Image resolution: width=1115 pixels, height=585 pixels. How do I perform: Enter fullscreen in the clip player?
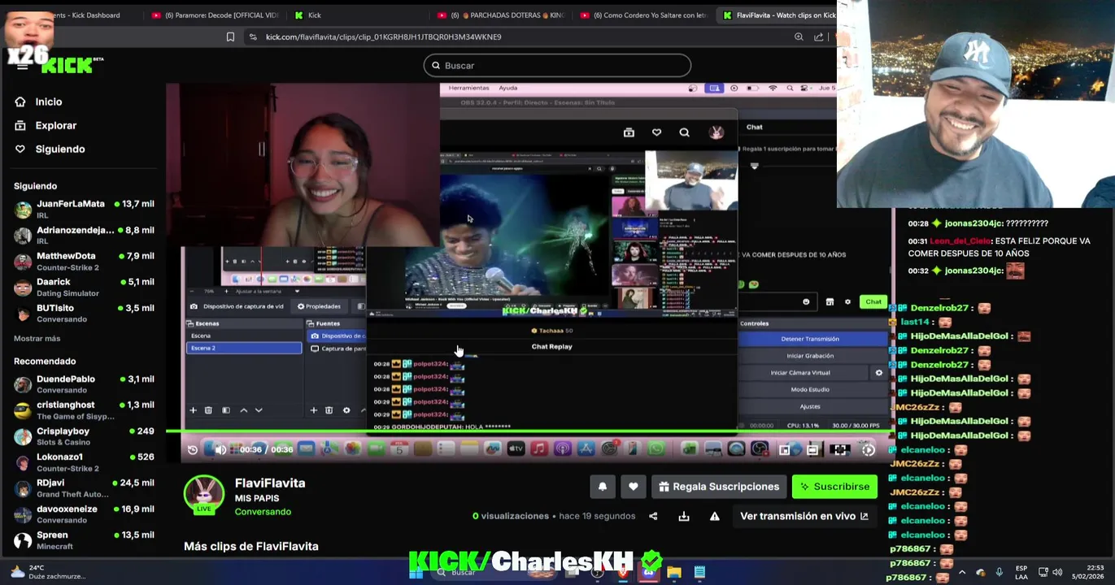840,449
